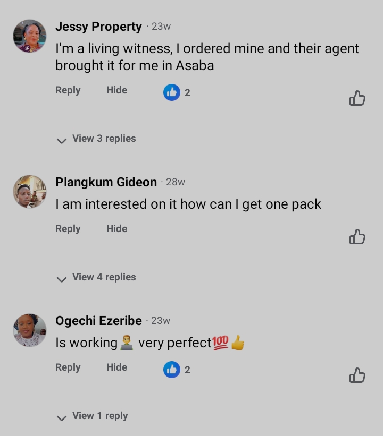This screenshot has height=436, width=383.
Task: Hide Ogechi Ezeribe's comment
Action: [x=116, y=367]
